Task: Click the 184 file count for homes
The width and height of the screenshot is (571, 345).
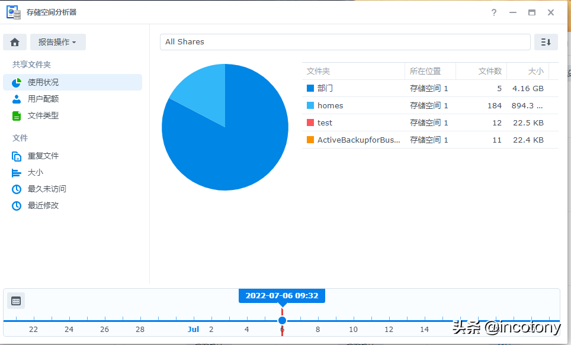Action: (x=495, y=105)
